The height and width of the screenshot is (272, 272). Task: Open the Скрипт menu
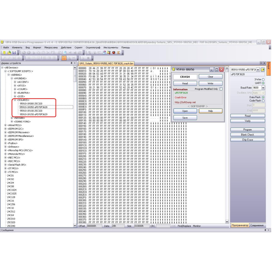coord(78,48)
